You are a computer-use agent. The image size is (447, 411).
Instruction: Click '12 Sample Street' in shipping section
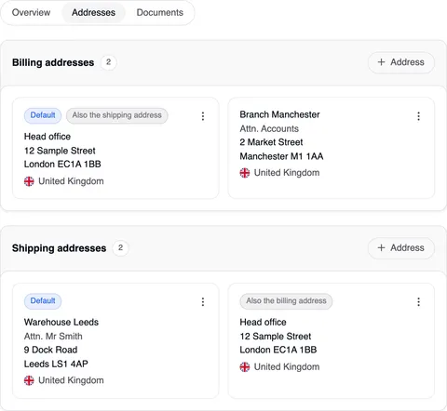pos(276,337)
